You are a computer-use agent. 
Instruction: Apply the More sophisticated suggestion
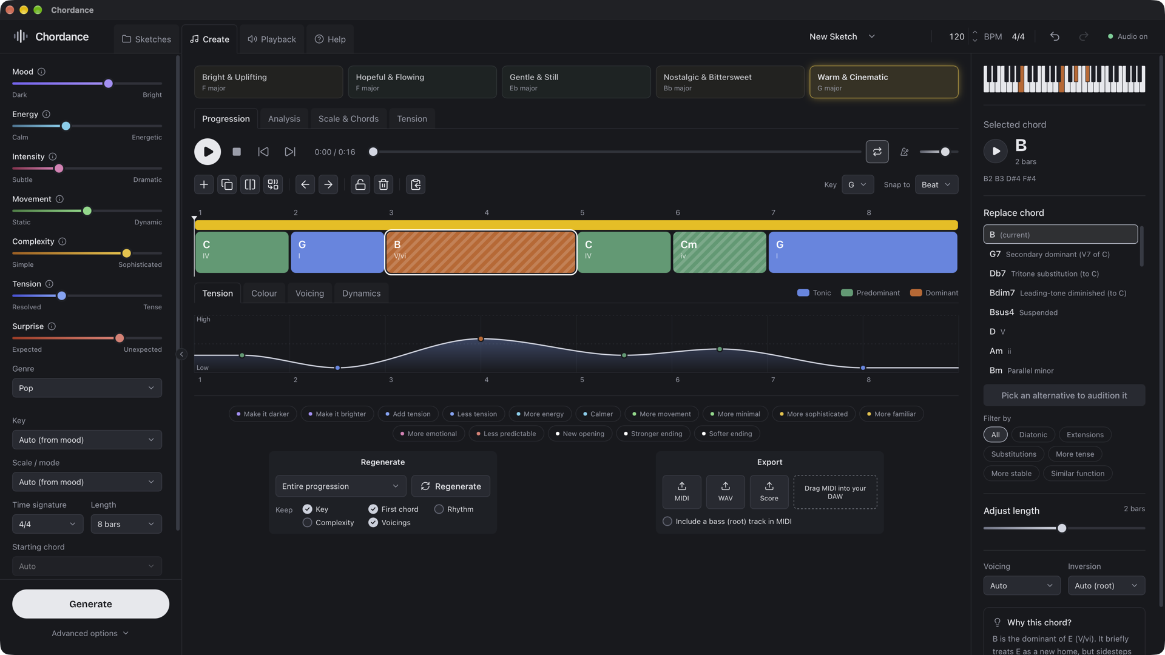(814, 414)
